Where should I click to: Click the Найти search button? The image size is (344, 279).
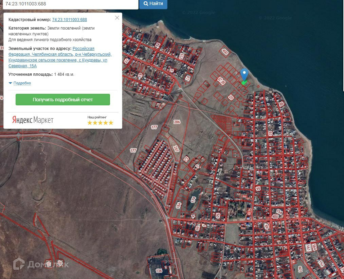coord(153,4)
